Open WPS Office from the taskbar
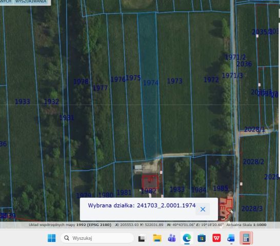280x246 pixels. tap(216, 238)
